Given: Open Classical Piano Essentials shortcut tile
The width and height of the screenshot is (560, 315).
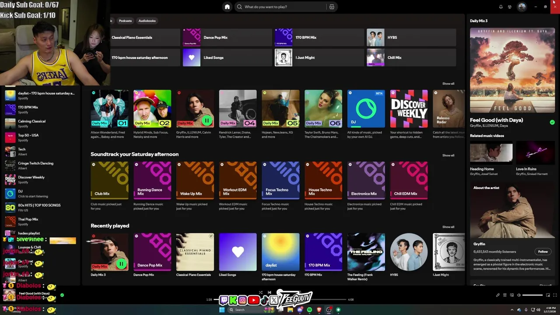Looking at the screenshot, I should (136, 37).
